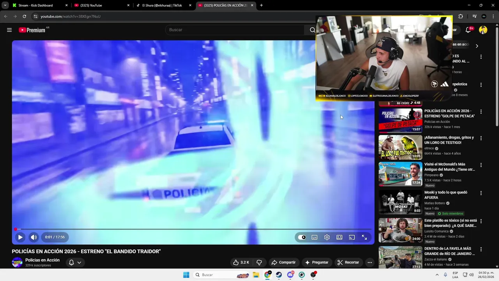Go to YouTube Premium home logo
Image resolution: width=499 pixels, height=281 pixels.
(x=32, y=30)
